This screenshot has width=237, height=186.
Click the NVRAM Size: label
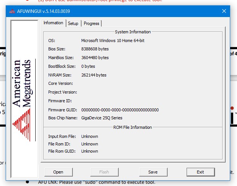click(60, 75)
